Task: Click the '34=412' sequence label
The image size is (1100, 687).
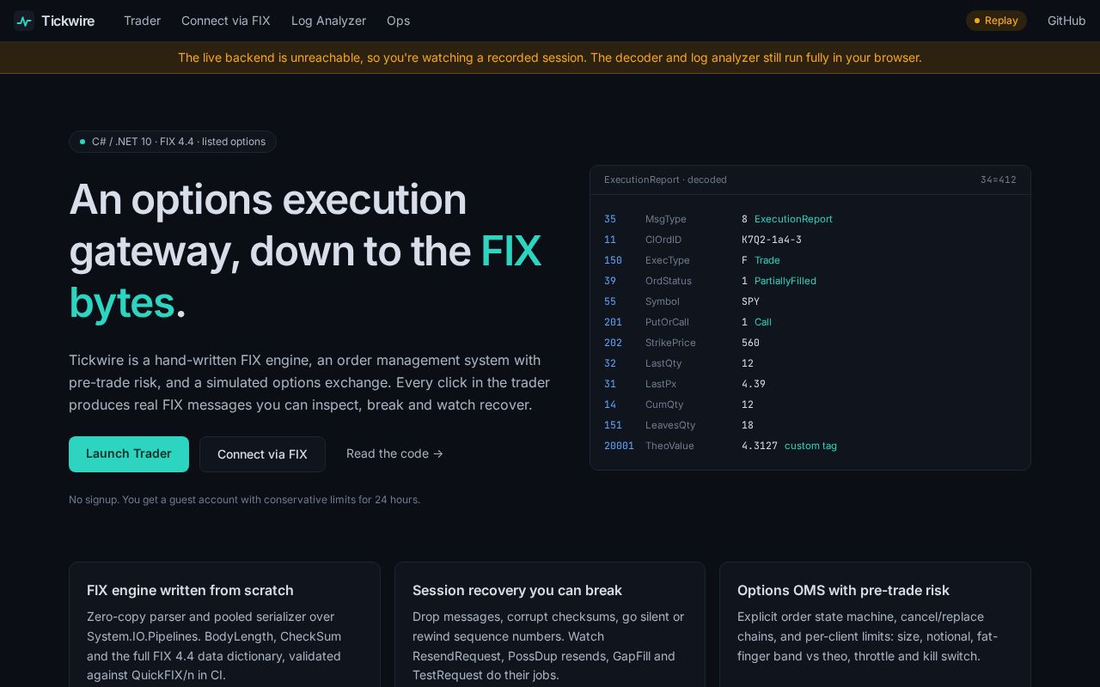Action: [998, 179]
